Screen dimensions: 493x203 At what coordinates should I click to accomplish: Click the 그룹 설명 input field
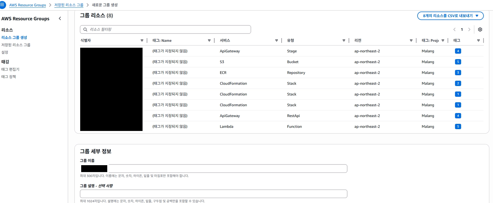[214, 194]
